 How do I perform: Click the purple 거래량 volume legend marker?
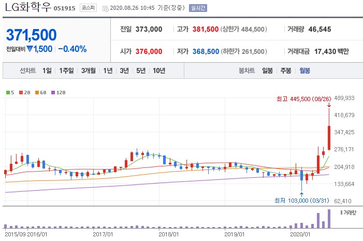pos(341,212)
